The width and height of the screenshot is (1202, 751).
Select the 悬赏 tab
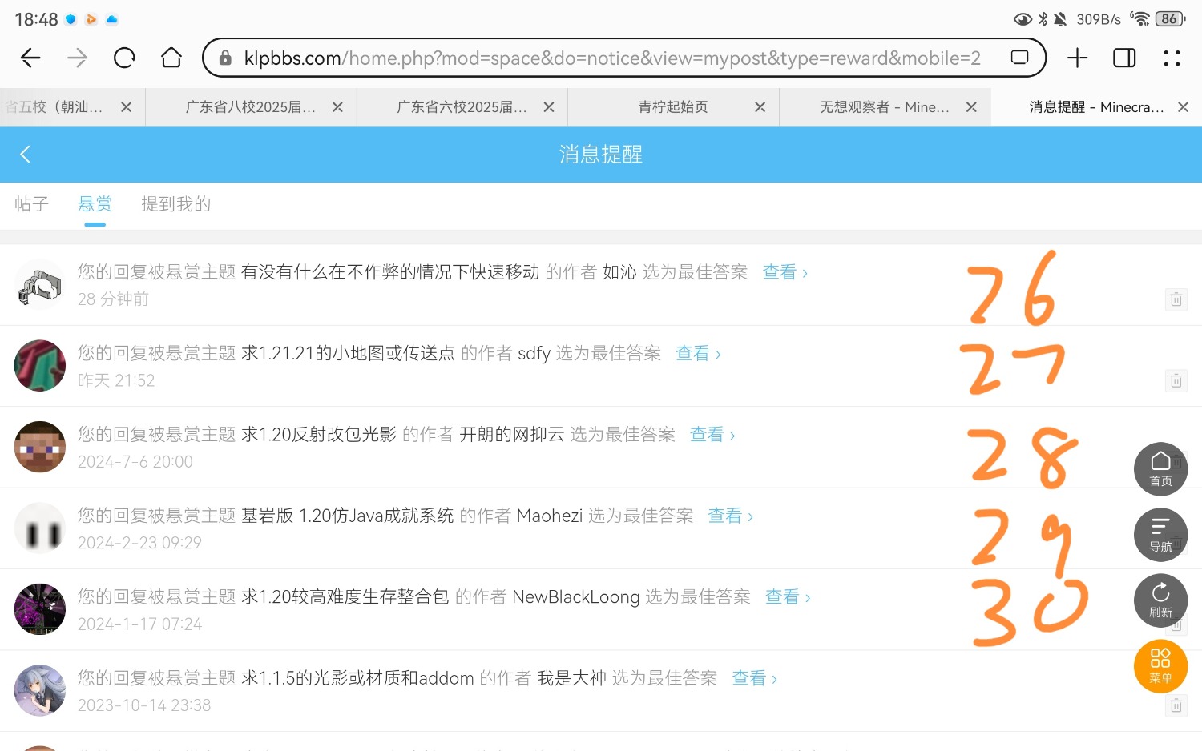[x=95, y=204]
